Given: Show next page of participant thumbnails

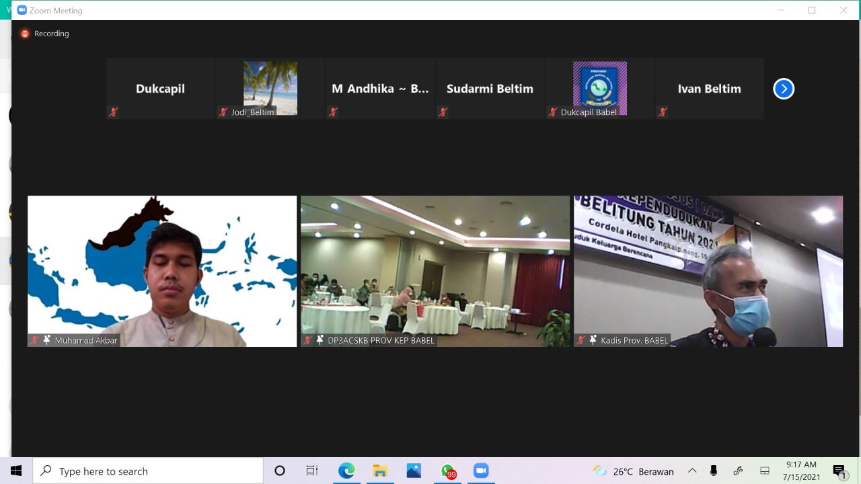Looking at the screenshot, I should pyautogui.click(x=784, y=89).
